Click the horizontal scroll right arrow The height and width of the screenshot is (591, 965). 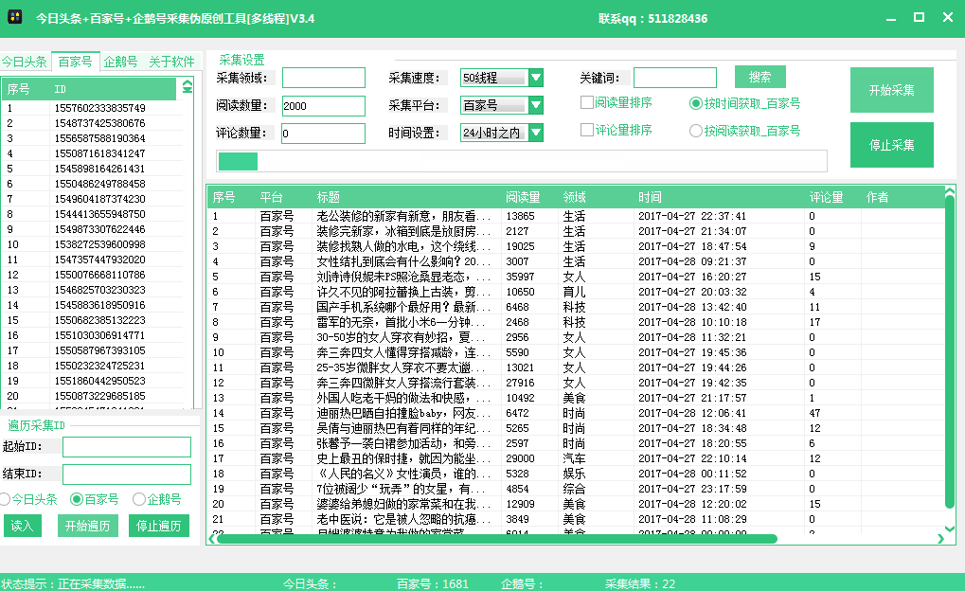click(x=939, y=539)
